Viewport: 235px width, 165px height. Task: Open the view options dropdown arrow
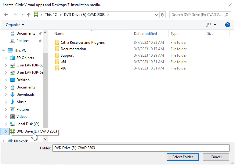215,25
